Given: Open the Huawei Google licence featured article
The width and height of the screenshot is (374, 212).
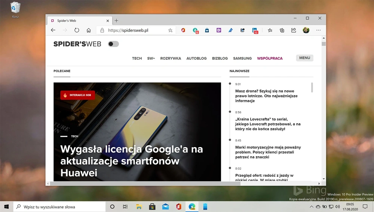Looking at the screenshot, I should tap(131, 161).
